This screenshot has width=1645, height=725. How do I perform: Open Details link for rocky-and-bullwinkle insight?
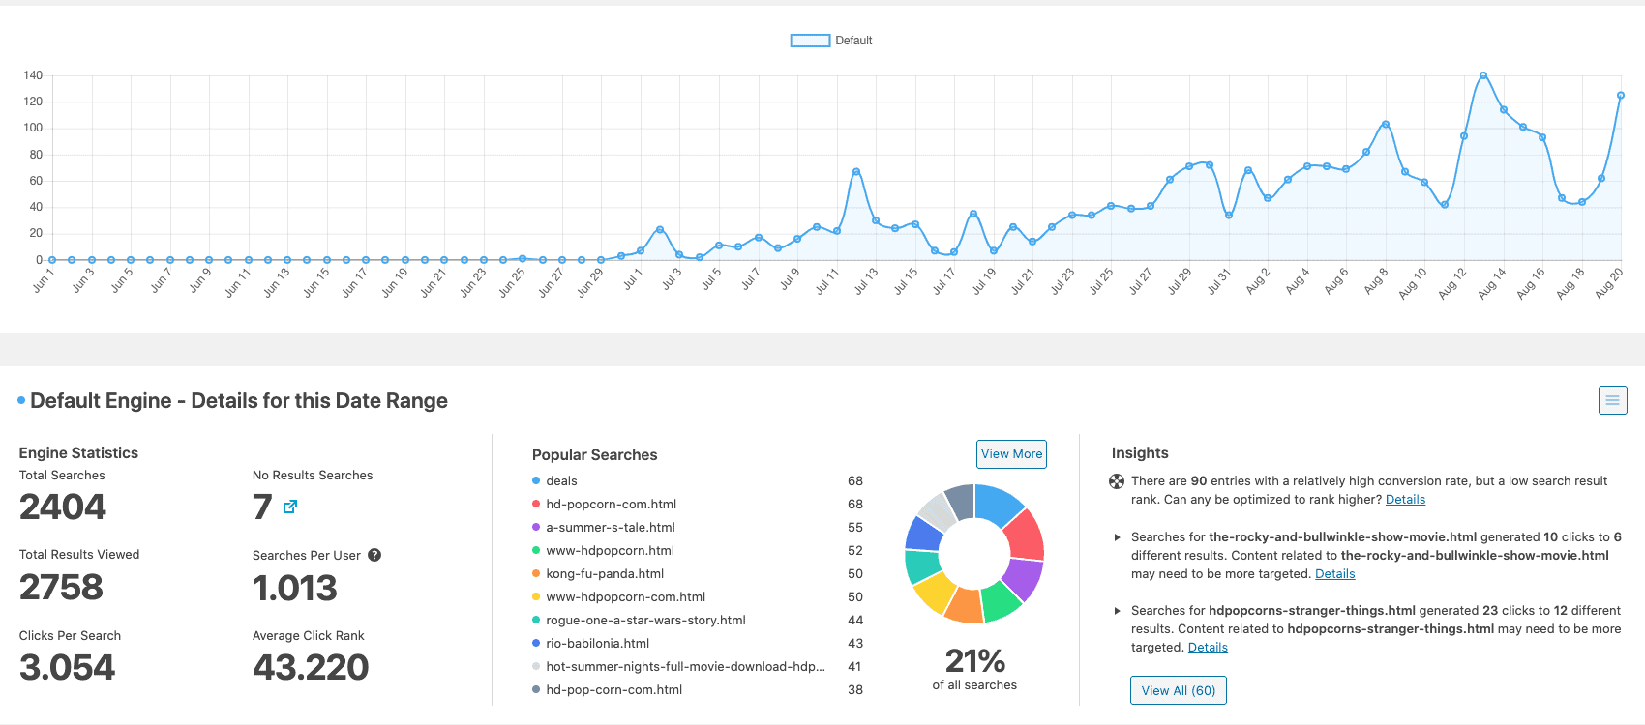pos(1334,574)
